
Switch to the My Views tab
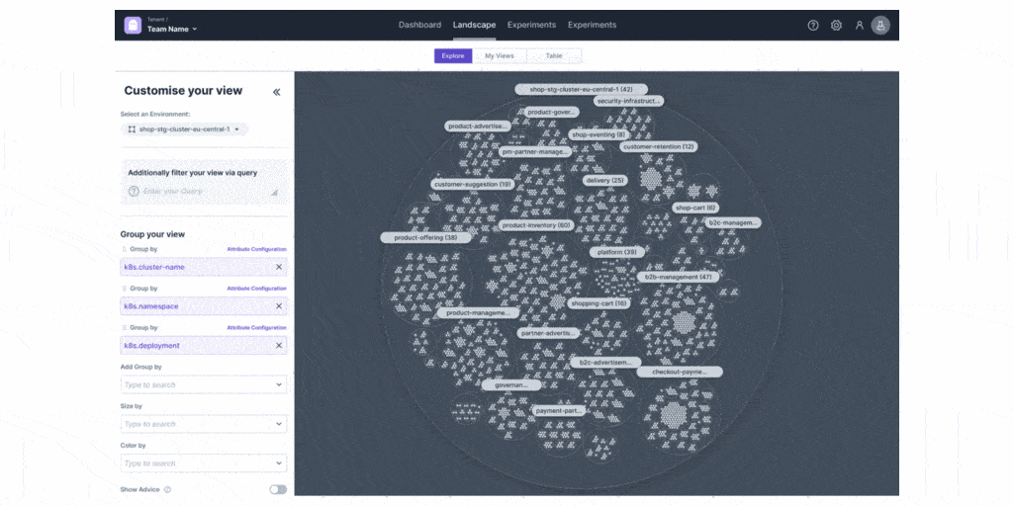[x=499, y=56]
